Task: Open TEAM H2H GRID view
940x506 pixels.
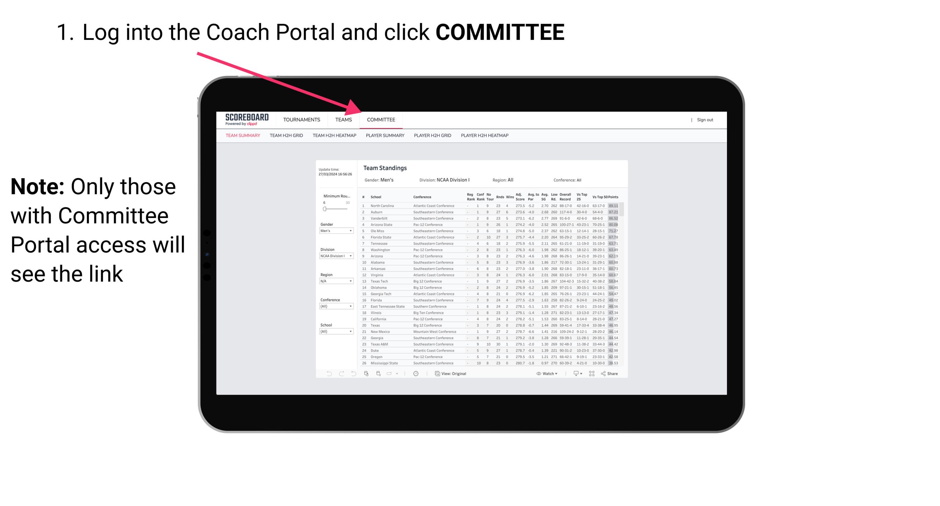Action: (x=287, y=136)
